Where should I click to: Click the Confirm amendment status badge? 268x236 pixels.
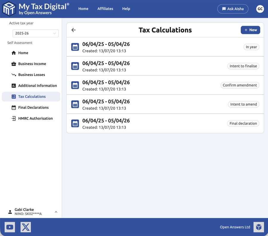pyautogui.click(x=240, y=85)
